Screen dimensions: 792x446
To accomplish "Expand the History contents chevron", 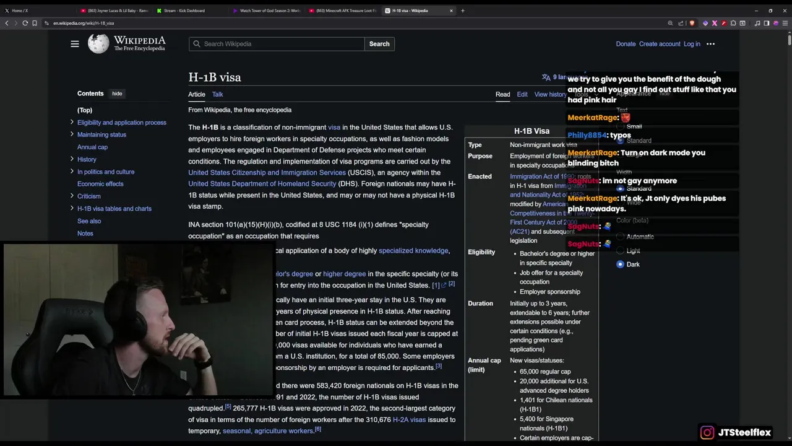I will [x=72, y=159].
